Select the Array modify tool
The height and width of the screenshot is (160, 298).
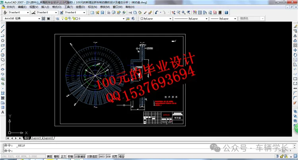click(x=295, y=45)
